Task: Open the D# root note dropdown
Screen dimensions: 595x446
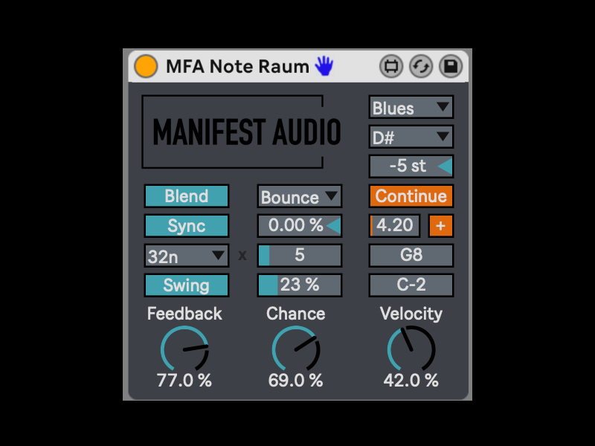Action: [x=411, y=137]
